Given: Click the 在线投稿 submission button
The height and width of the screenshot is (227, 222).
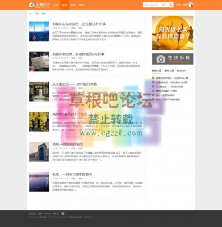Looking at the screenshot, I should pyautogui.click(x=173, y=59).
